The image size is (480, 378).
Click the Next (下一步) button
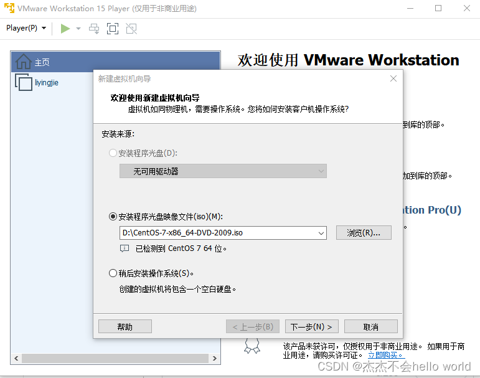point(312,326)
